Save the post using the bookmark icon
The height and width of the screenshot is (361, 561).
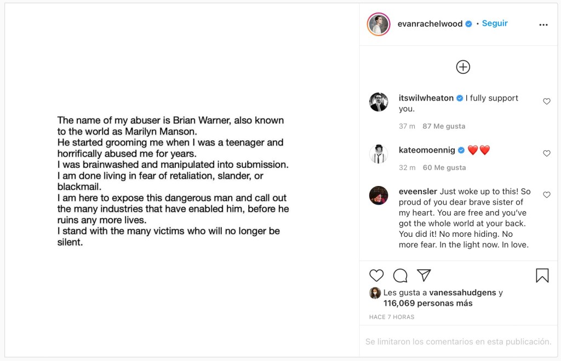tap(542, 276)
